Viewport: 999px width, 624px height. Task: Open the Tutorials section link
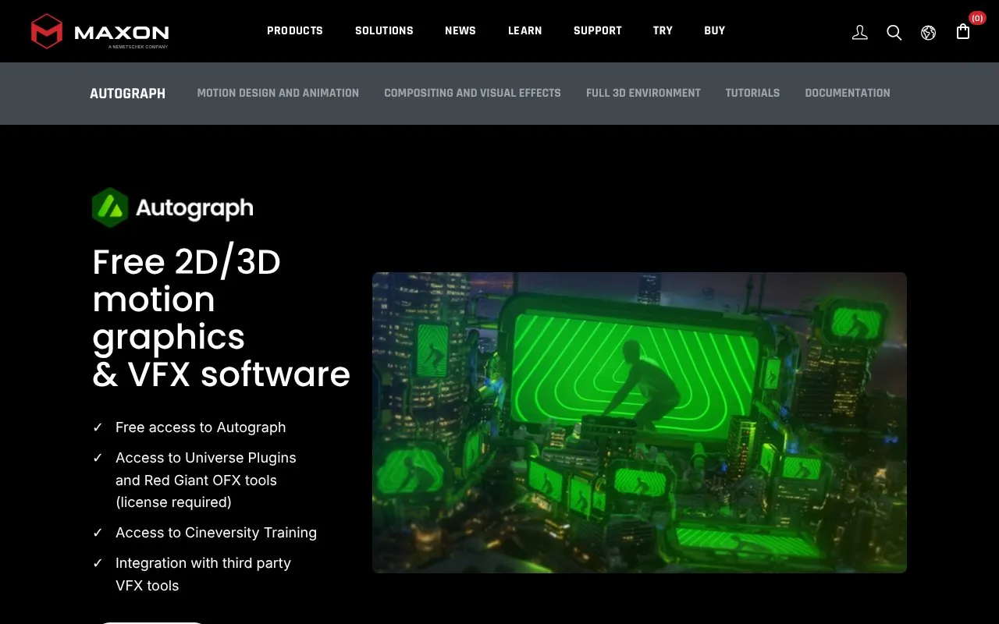(752, 93)
